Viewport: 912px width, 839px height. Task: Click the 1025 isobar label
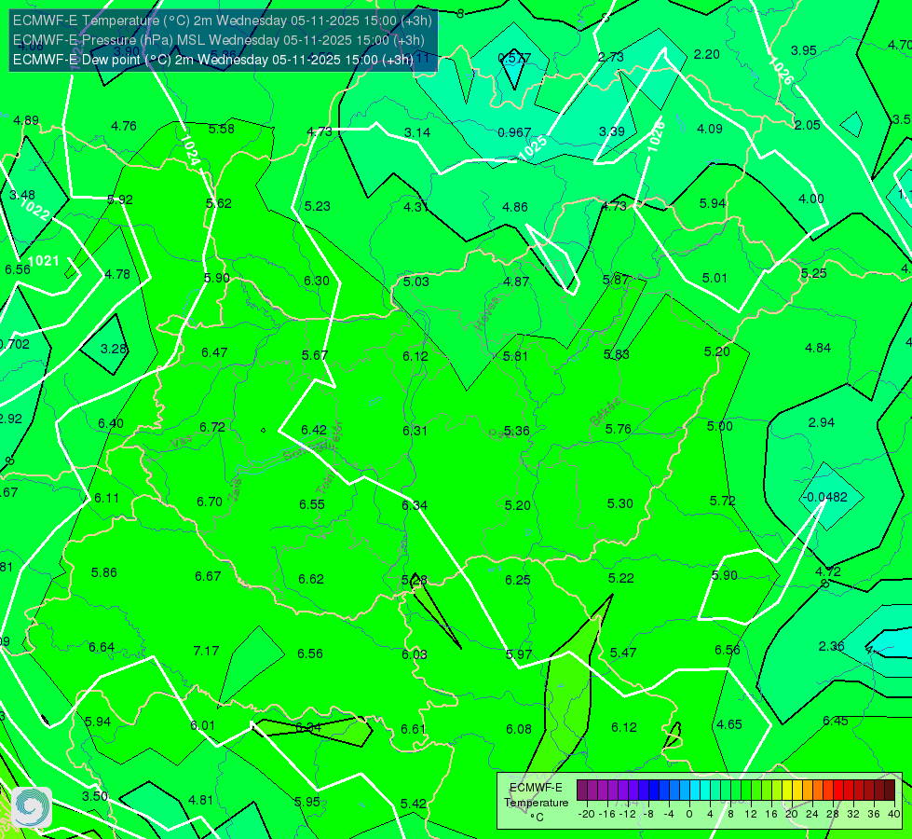(x=533, y=148)
